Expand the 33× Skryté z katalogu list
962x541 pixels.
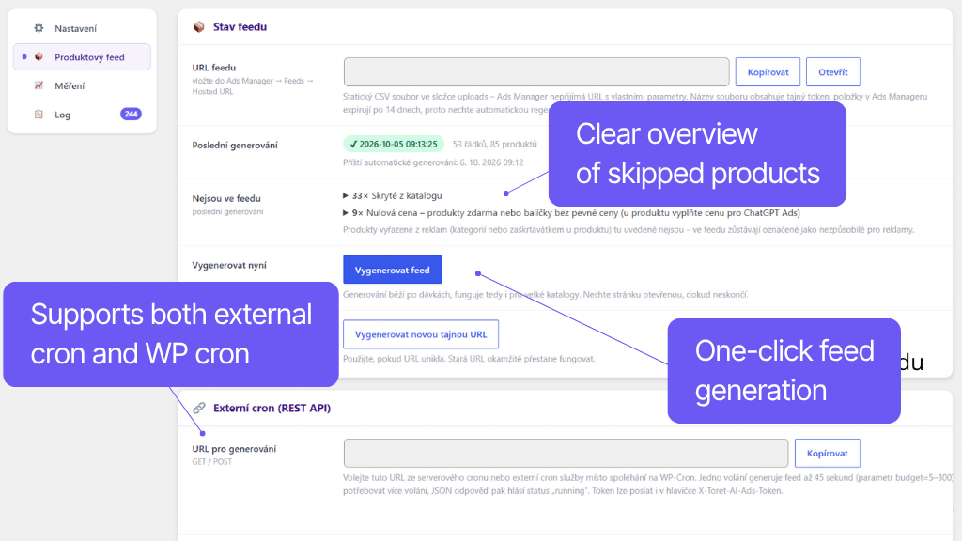tap(392, 195)
